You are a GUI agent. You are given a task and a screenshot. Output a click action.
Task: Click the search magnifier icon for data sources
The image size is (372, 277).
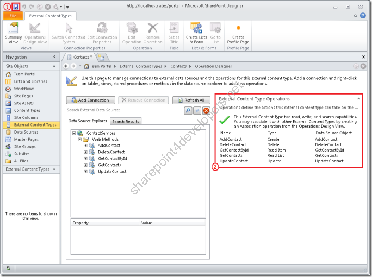pyautogui.click(x=188, y=110)
